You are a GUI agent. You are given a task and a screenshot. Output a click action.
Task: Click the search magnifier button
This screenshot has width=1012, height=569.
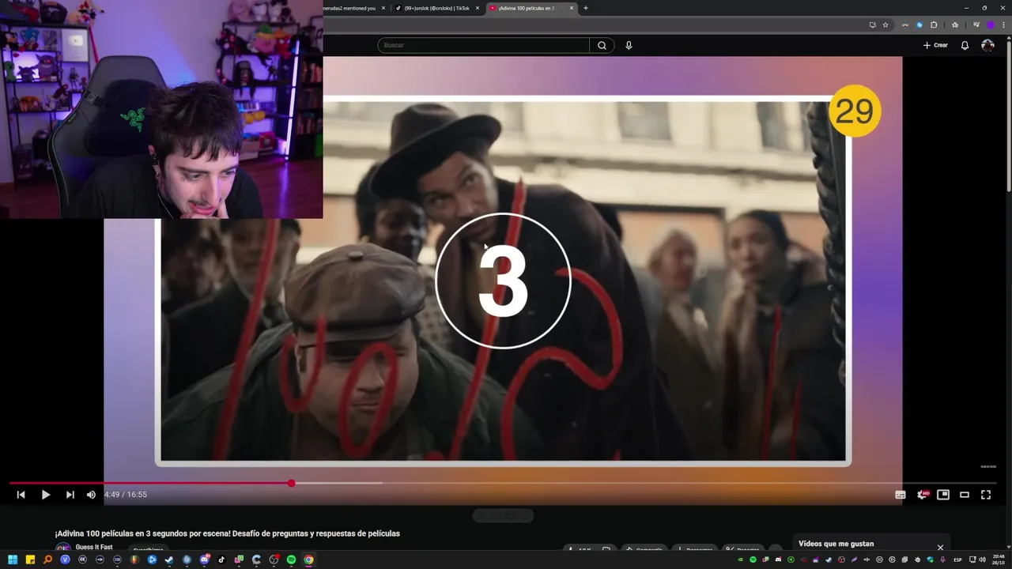[602, 45]
